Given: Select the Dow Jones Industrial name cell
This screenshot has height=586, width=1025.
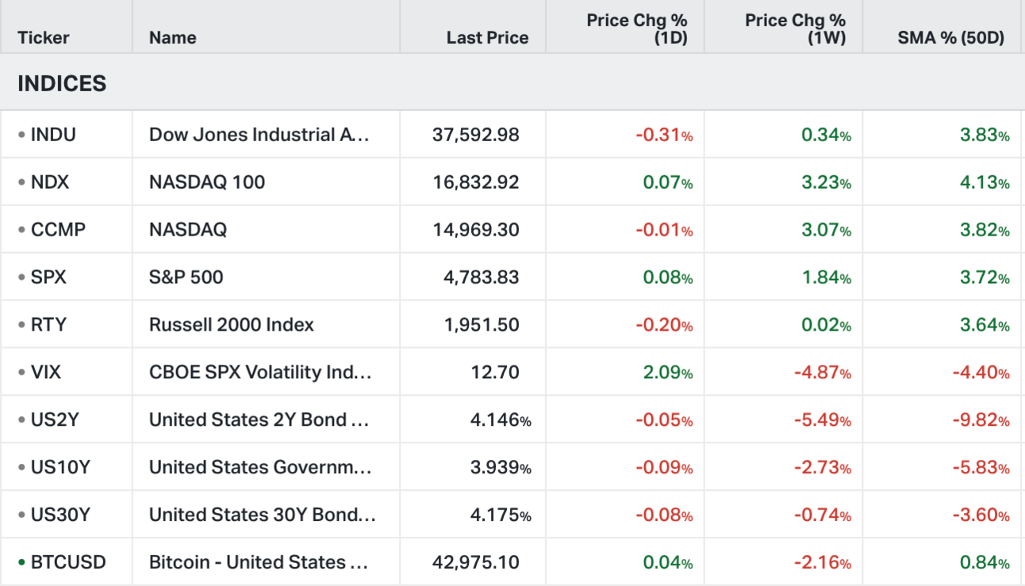Looking at the screenshot, I should tap(259, 135).
